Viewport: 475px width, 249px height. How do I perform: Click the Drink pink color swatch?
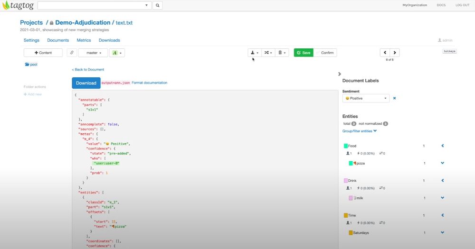click(345, 181)
